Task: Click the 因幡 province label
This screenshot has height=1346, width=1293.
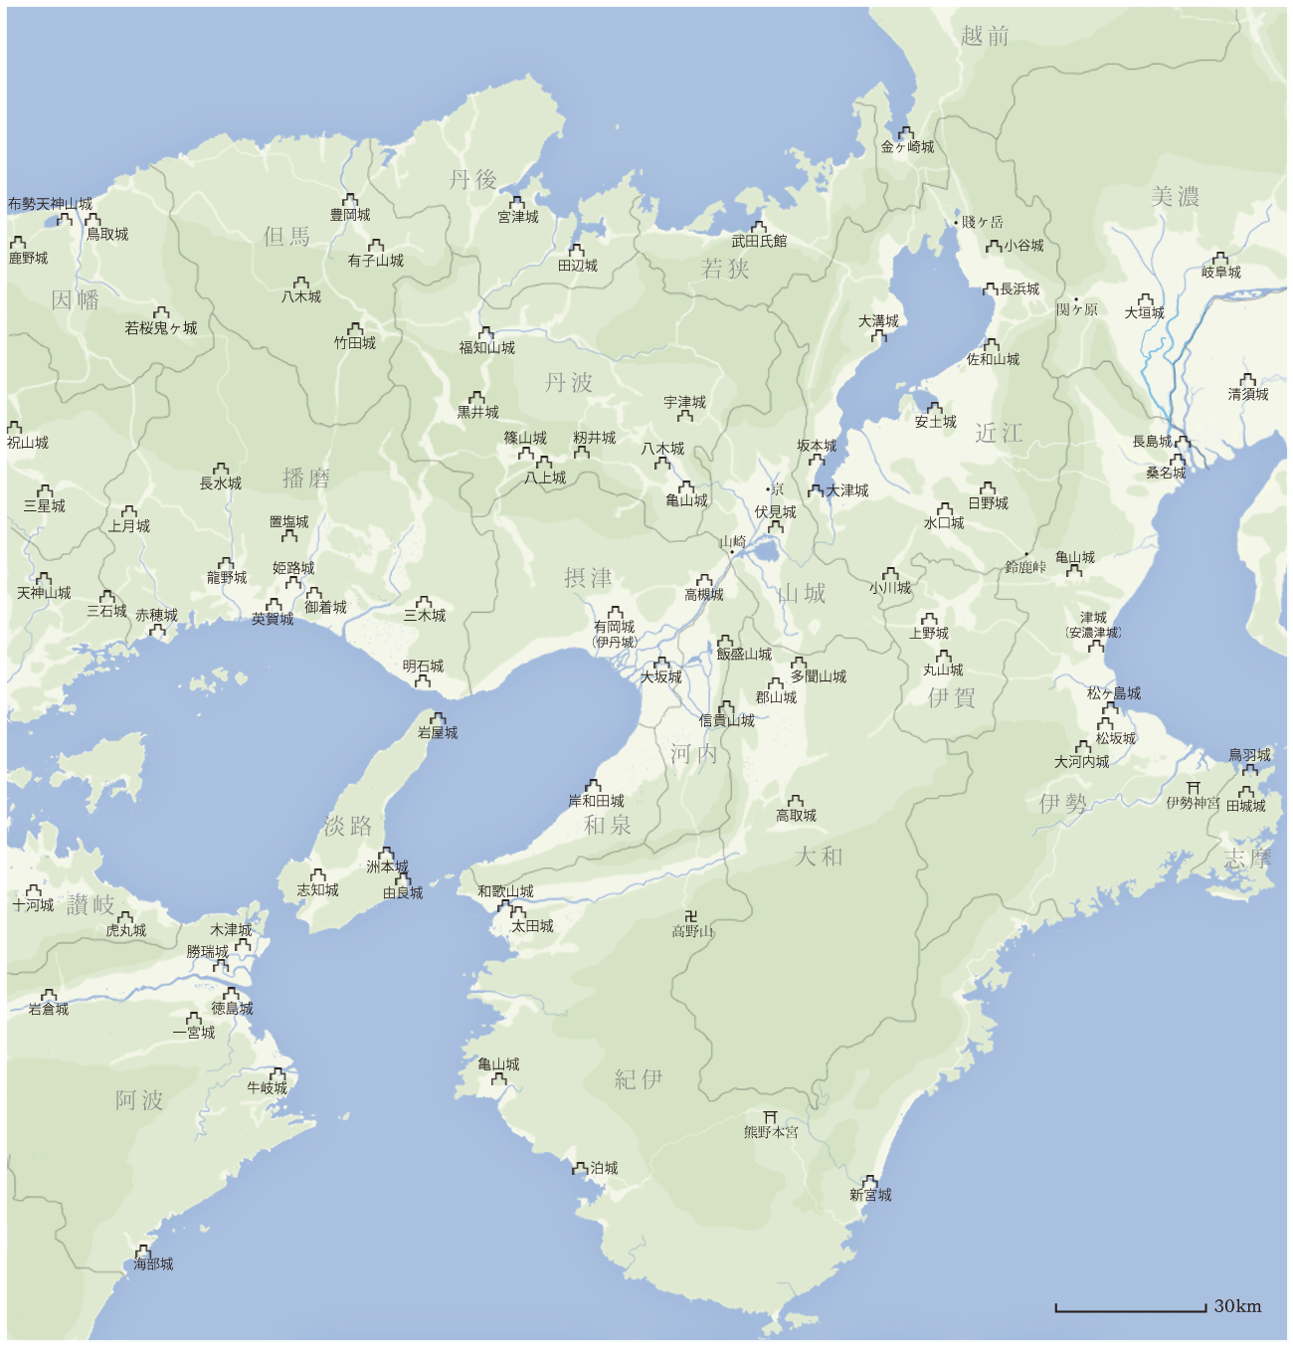Action: point(76,300)
